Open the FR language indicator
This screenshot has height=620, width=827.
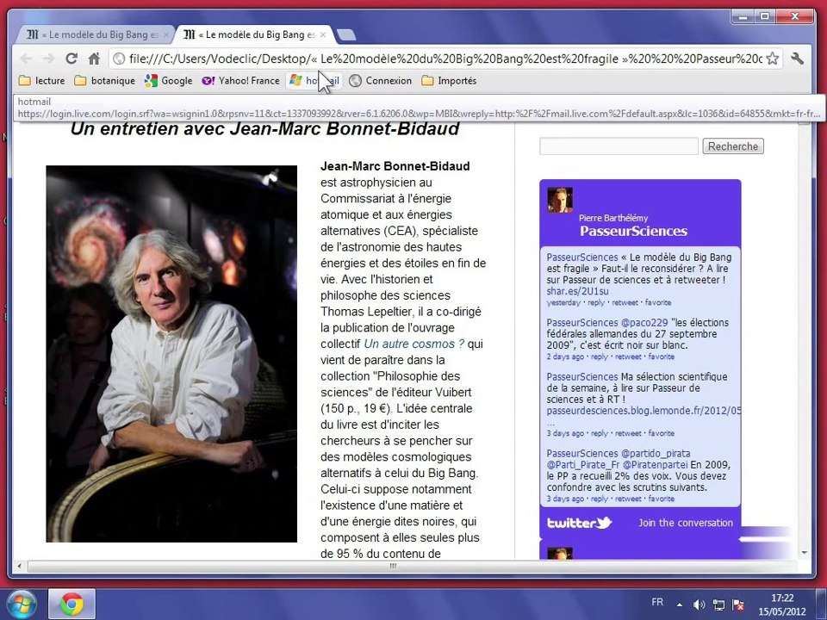657,602
